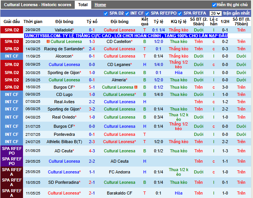Click the Thời gian column header
This screenshot has width=253, height=198.
33,21
